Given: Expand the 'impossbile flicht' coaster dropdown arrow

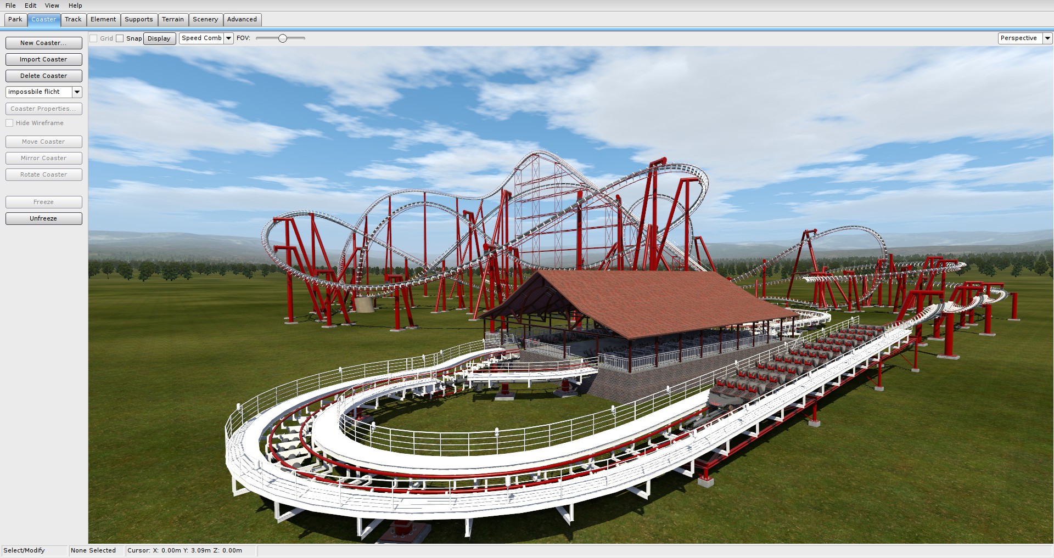Looking at the screenshot, I should pos(77,92).
